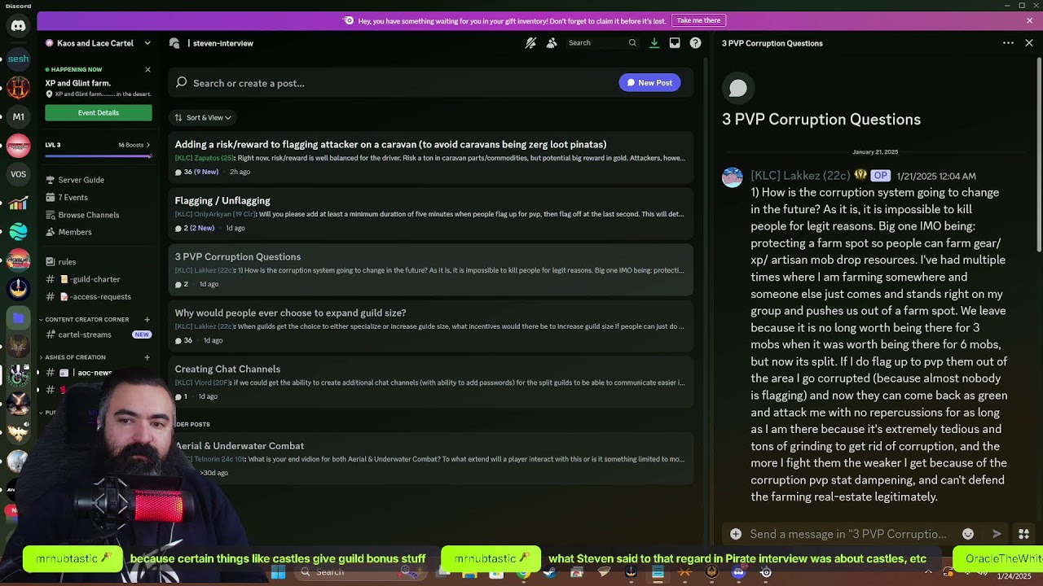Dismiss the XP and Glint farm event card

(147, 69)
